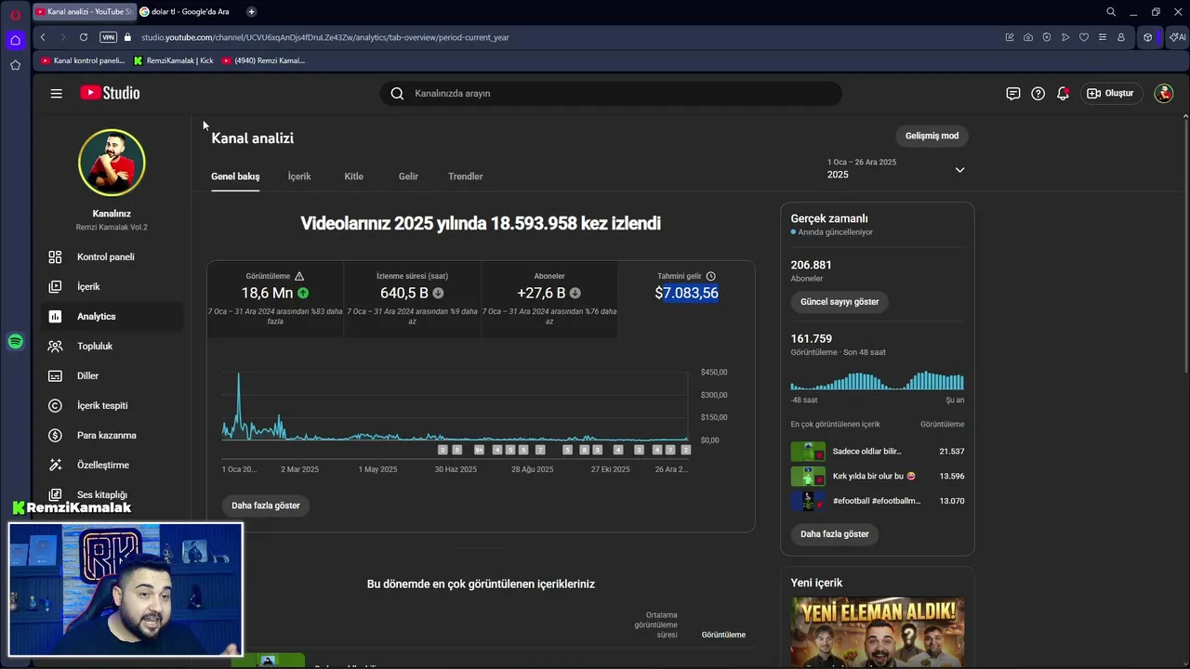Open the Kanal kontrol paneli bookmark
This screenshot has width=1190, height=669.
(x=83, y=60)
